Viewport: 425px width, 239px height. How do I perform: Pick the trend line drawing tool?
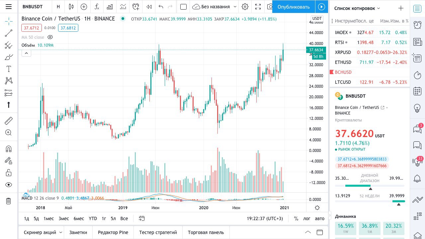point(9,33)
